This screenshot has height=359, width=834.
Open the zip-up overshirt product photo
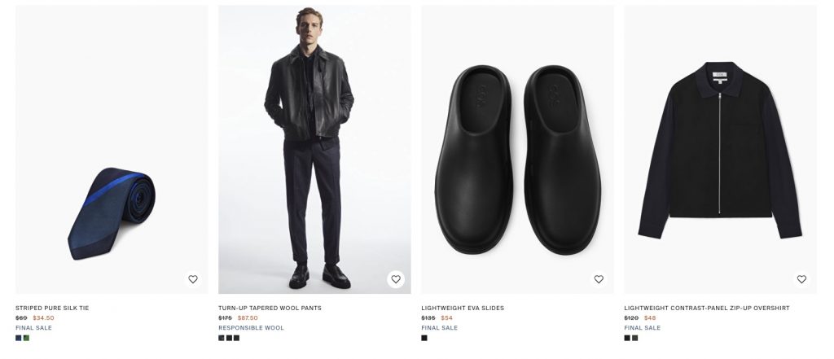(x=720, y=151)
